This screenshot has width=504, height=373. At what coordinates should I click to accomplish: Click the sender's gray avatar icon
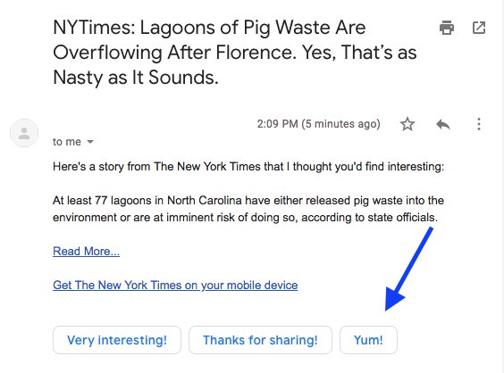coord(24,133)
